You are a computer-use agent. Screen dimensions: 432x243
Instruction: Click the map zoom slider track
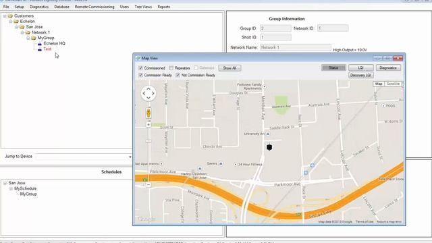[148, 155]
